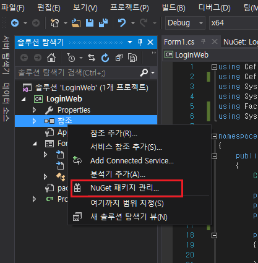Open the 빌드(B) menu

point(173,8)
